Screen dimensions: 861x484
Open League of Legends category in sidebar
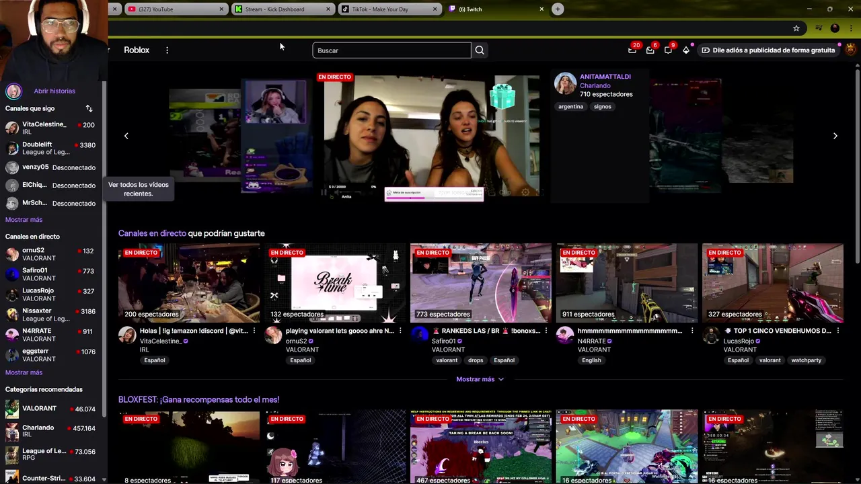tap(51, 454)
